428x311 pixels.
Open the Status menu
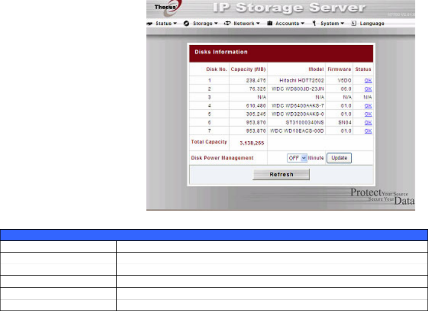[166, 23]
